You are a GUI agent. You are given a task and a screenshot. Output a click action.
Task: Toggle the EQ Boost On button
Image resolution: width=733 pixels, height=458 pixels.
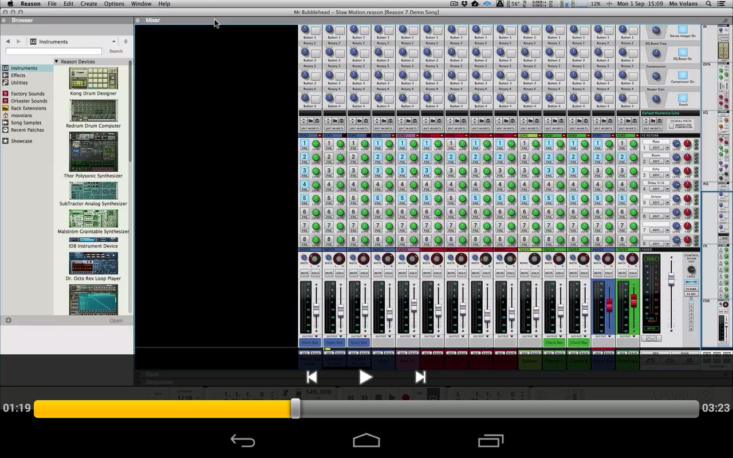[x=683, y=53]
